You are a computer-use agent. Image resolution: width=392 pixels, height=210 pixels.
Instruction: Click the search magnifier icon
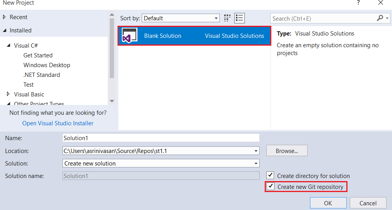point(380,18)
